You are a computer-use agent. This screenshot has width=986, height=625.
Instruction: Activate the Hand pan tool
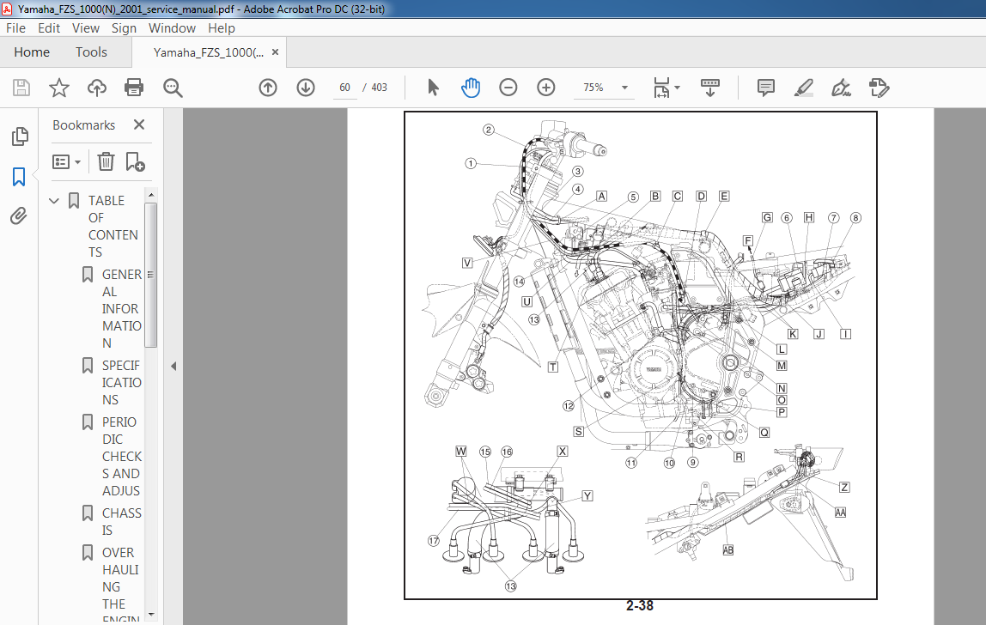coord(471,88)
